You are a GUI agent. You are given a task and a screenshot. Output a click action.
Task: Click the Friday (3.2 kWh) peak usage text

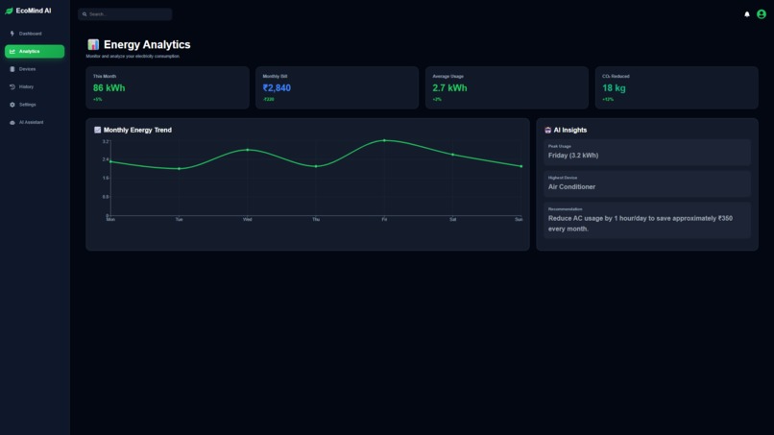click(x=573, y=155)
